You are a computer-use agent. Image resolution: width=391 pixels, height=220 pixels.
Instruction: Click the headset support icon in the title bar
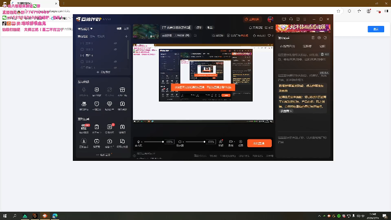tap(291, 19)
